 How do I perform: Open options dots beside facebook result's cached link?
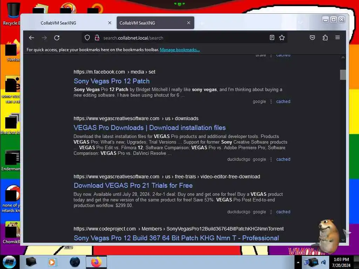(271, 102)
